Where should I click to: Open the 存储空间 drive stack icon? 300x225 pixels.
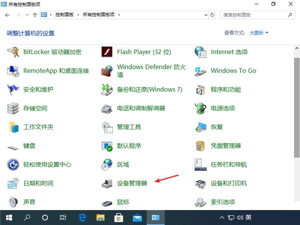[x=13, y=108]
